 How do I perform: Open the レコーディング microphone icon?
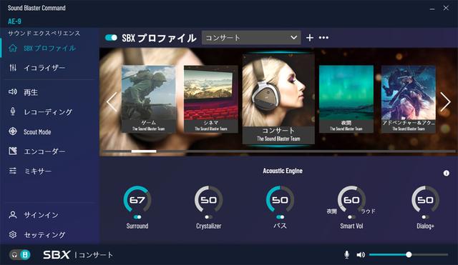13,111
